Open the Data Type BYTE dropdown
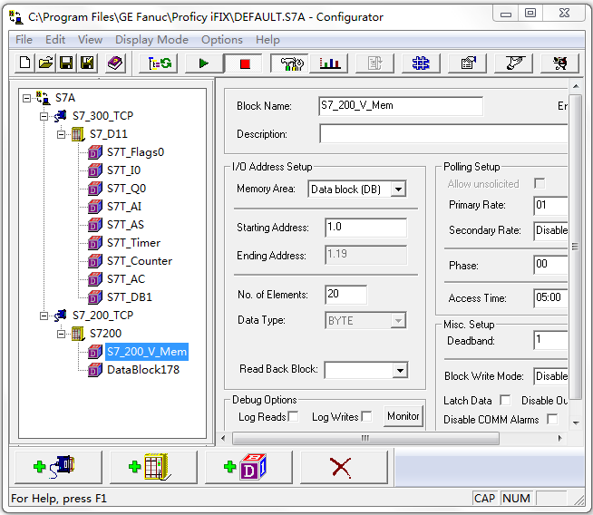Screen dimensions: 593x515 [398, 321]
